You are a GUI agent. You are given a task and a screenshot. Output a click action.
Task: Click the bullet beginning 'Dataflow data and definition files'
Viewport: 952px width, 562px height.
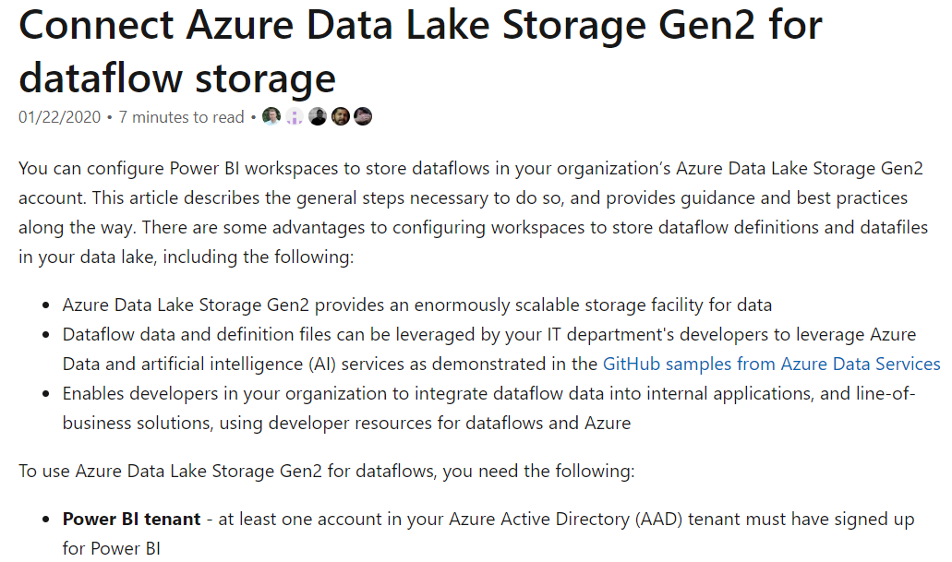(x=488, y=334)
